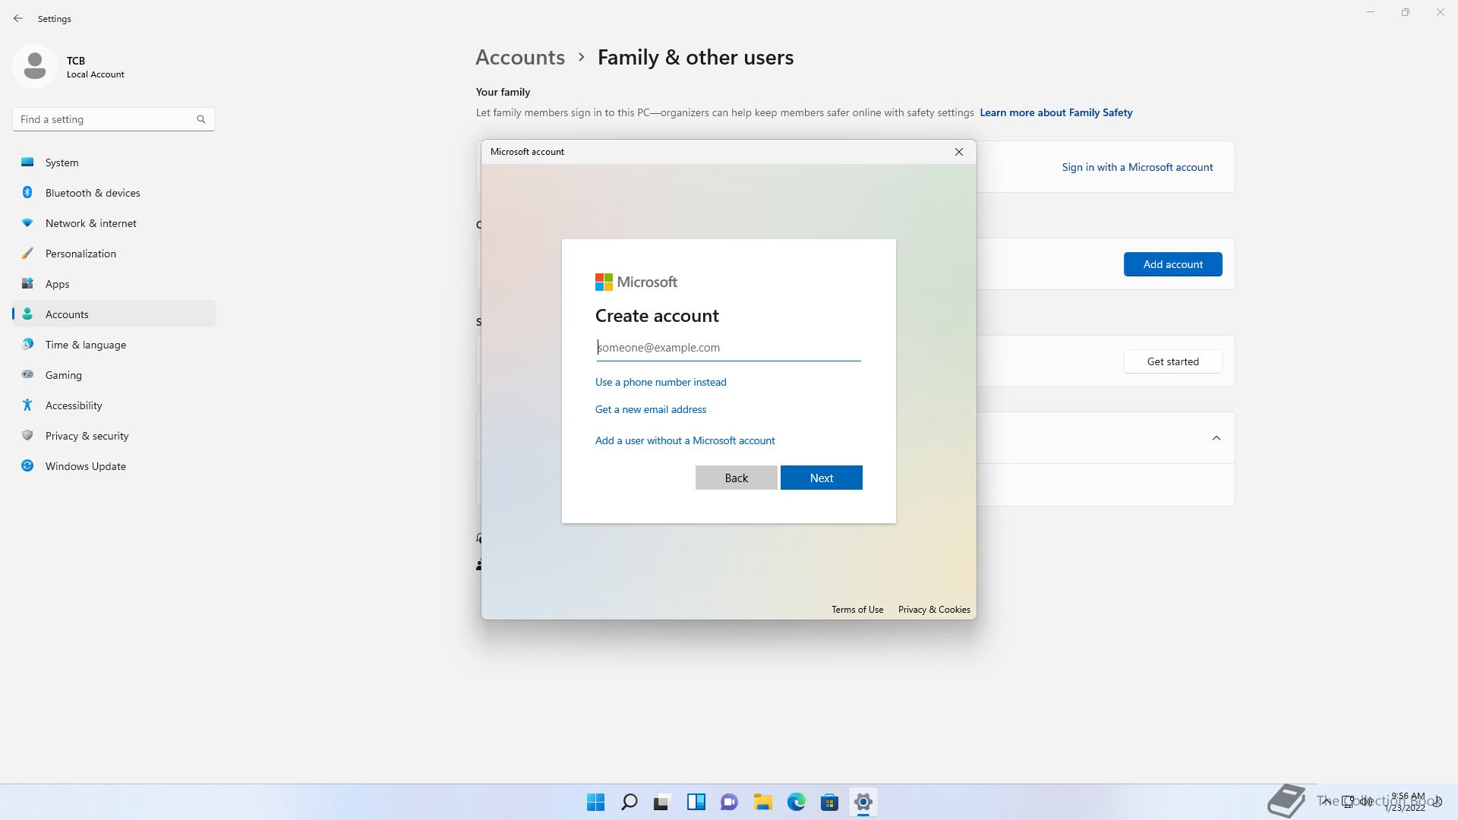The height and width of the screenshot is (820, 1458).
Task: Open File Explorer from taskbar
Action: tap(762, 802)
